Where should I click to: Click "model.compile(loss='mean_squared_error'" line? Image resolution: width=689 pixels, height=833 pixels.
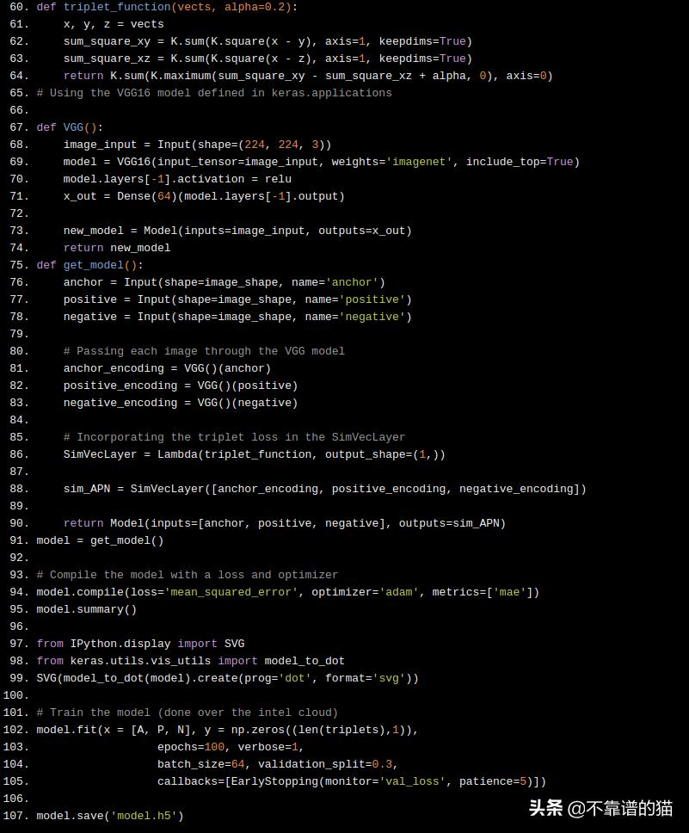(x=288, y=592)
